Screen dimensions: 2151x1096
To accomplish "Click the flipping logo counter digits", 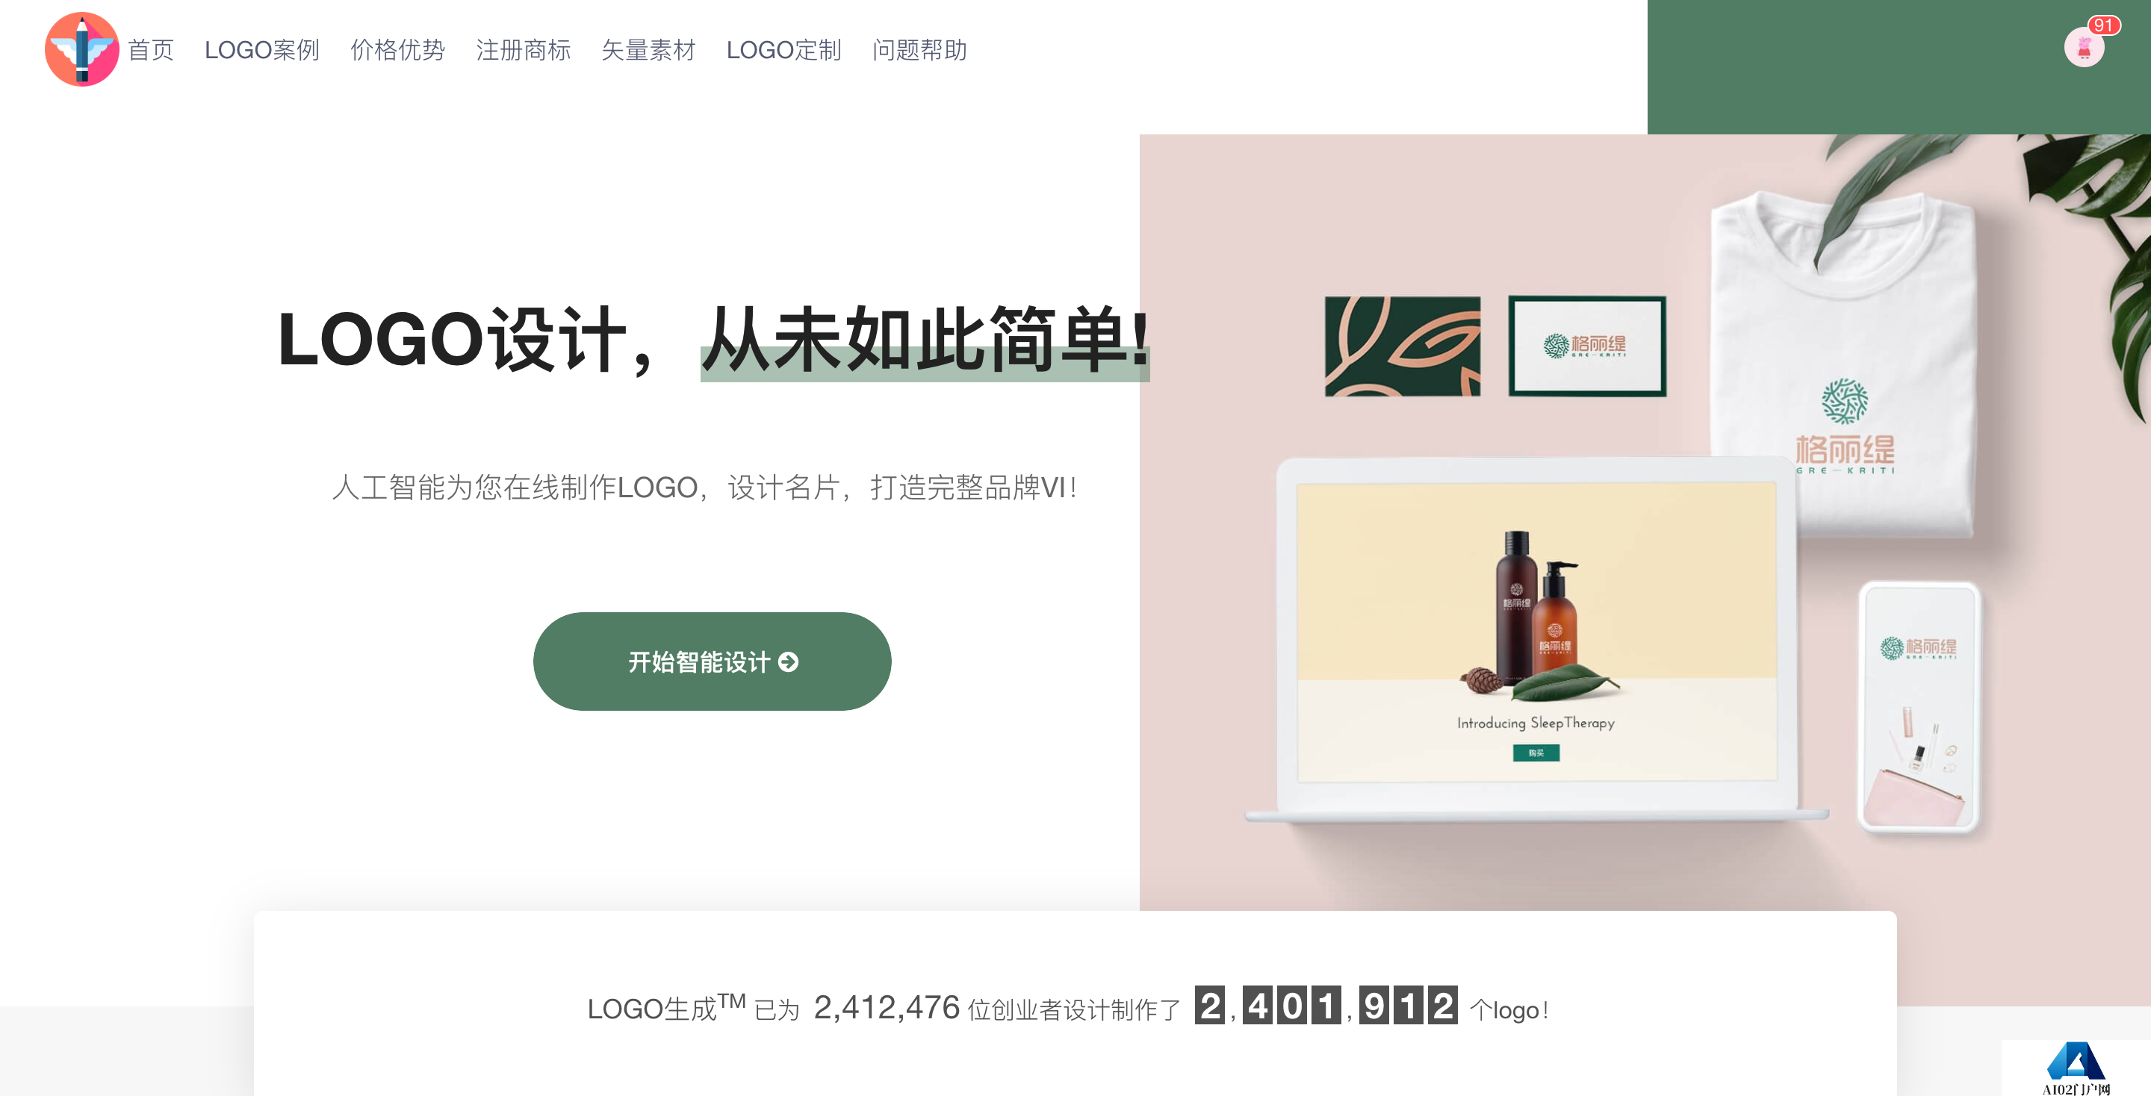I will pyautogui.click(x=1326, y=1006).
